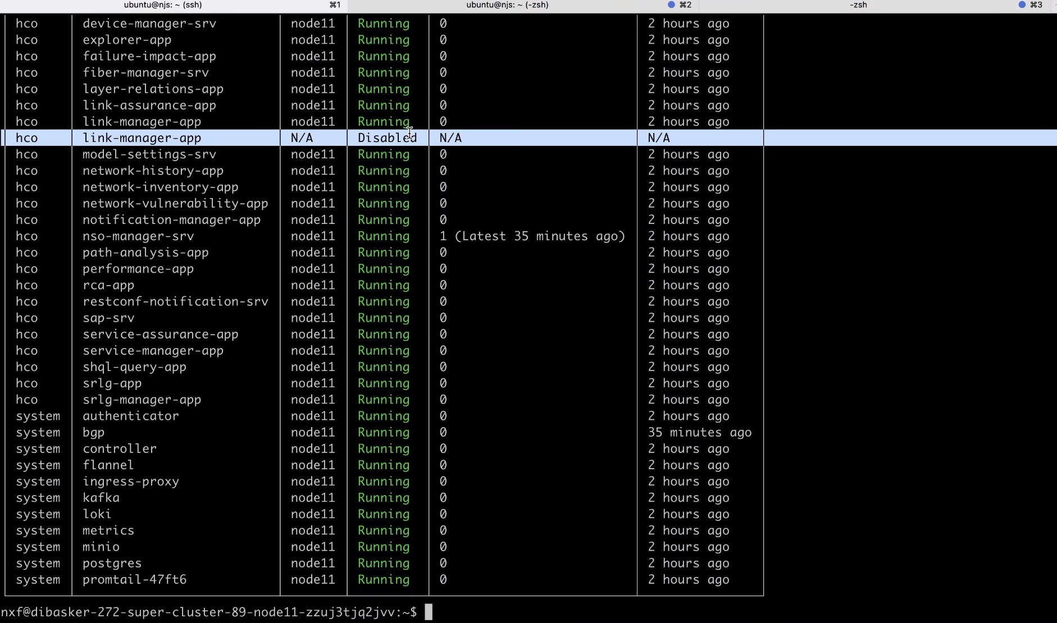The width and height of the screenshot is (1057, 623).
Task: Select the rca-app service name
Action: click(x=108, y=285)
